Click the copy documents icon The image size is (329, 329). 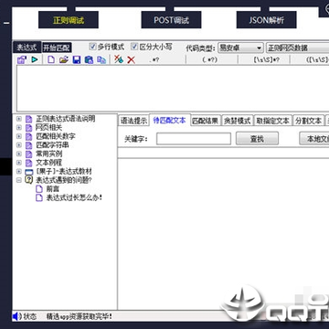click(101, 59)
